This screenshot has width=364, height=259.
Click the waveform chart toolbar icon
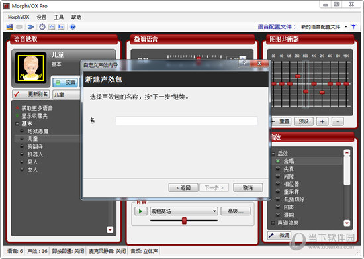(52, 27)
